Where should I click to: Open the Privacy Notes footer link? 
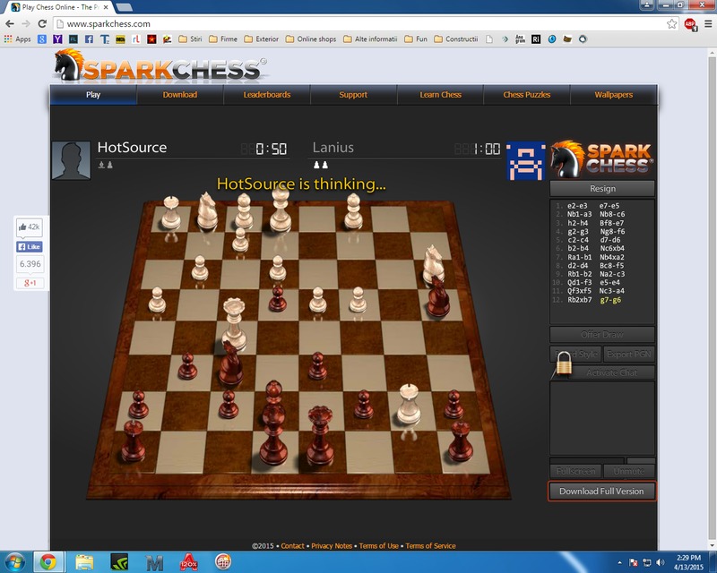(x=332, y=546)
